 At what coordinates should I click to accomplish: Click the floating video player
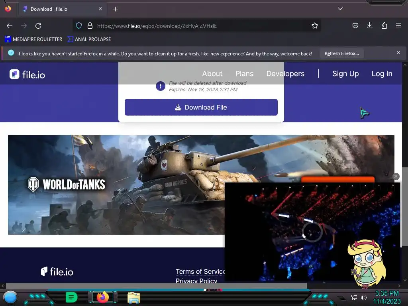pyautogui.click(x=312, y=231)
